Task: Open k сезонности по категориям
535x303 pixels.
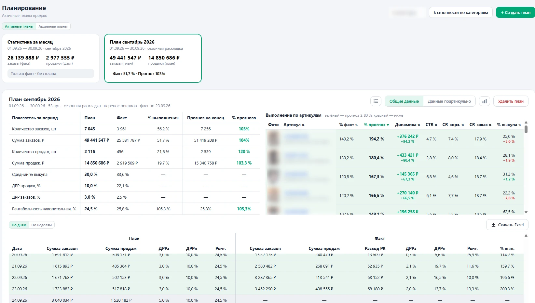Action: [460, 12]
